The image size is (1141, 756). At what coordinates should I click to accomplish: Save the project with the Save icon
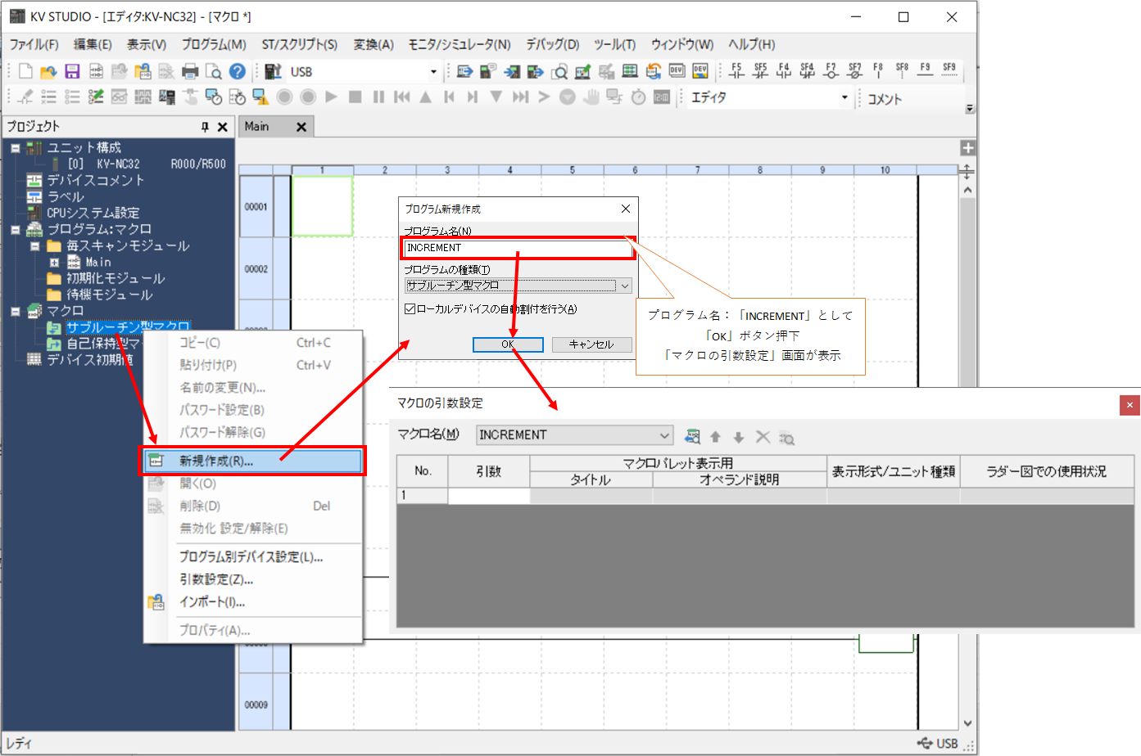73,71
